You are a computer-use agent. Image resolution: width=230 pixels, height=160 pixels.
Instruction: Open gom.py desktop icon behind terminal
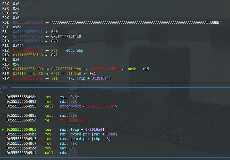(73, 88)
